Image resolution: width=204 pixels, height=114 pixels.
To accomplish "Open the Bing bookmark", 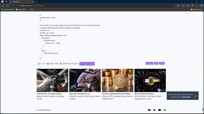I will pos(31,9).
